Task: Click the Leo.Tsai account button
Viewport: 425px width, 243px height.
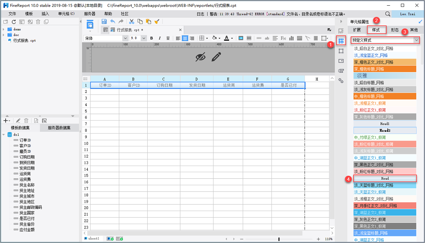Action: [x=407, y=14]
